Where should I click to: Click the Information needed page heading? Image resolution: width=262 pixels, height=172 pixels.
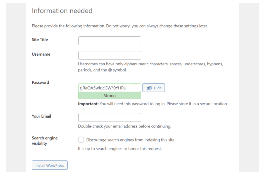[62, 11]
